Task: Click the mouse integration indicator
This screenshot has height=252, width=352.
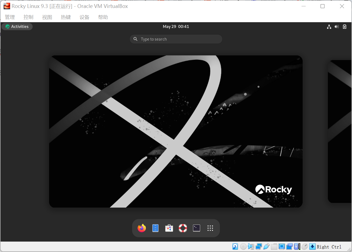Action: (x=305, y=247)
